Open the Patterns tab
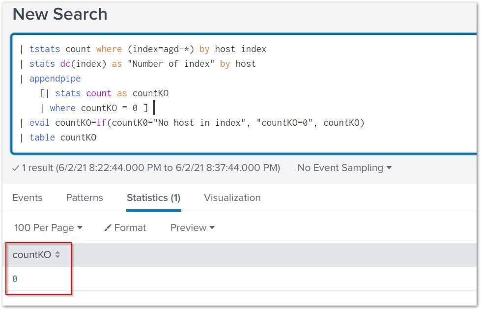 point(85,197)
